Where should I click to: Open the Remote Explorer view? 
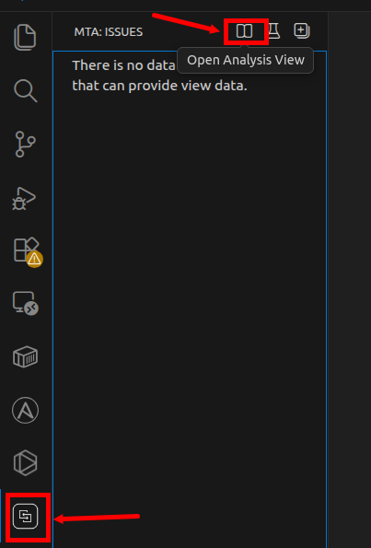(25, 303)
